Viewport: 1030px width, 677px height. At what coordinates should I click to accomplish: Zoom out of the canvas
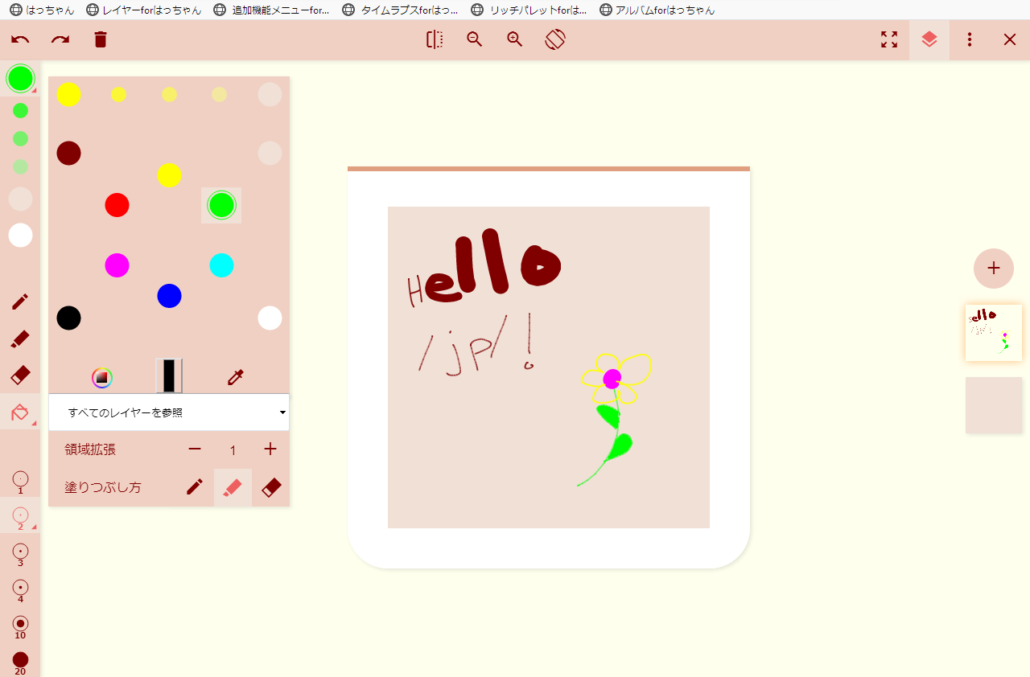pos(475,39)
